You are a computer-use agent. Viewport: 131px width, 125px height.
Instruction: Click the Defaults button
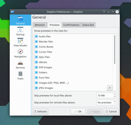(x=40, y=111)
